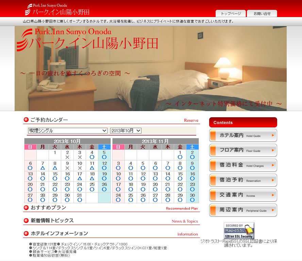302x261 pixels.
Task: Select triangle mark for October 8
Action: pyautogui.click(x=55, y=168)
